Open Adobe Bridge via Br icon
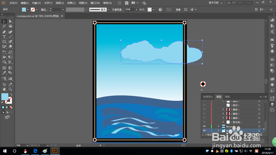This screenshot has width=276, height=155. pyautogui.click(x=119, y=3)
